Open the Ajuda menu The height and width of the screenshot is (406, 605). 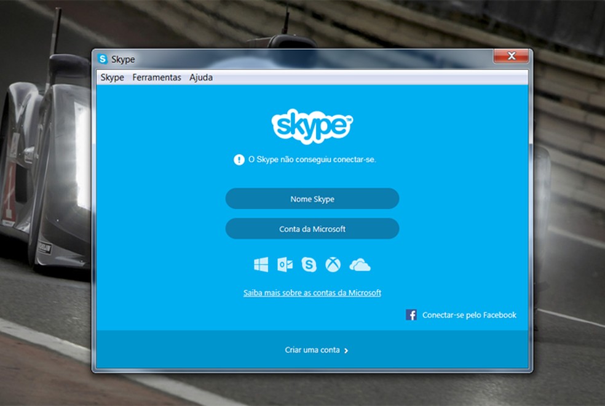pyautogui.click(x=201, y=78)
